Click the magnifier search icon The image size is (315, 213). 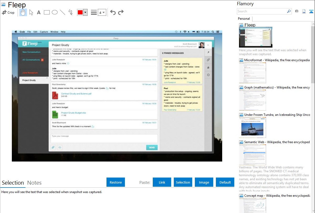click(289, 11)
